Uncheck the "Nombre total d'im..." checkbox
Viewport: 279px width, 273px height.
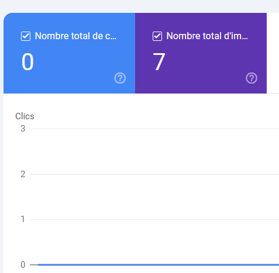(157, 36)
